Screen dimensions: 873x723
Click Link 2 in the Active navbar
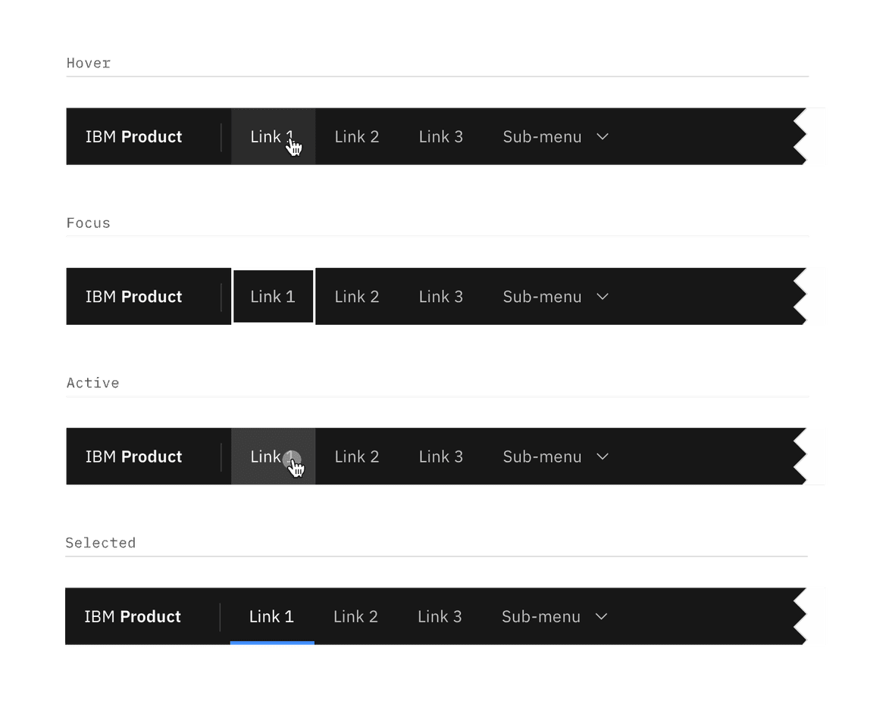[357, 457]
